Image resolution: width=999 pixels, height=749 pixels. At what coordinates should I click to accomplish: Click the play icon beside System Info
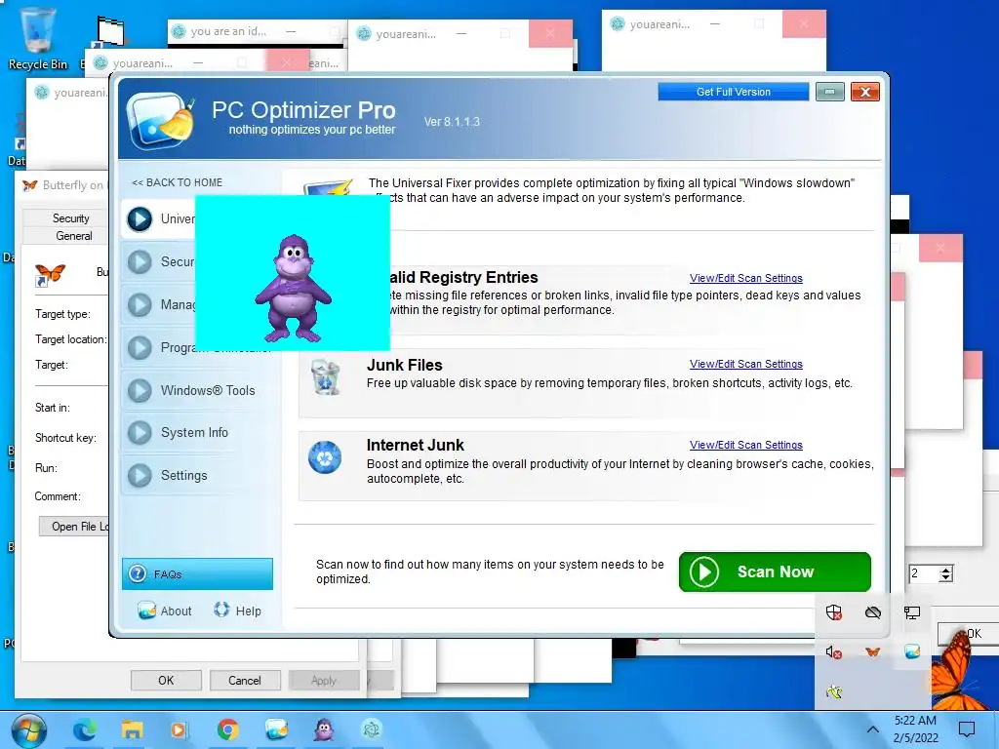[x=140, y=432]
